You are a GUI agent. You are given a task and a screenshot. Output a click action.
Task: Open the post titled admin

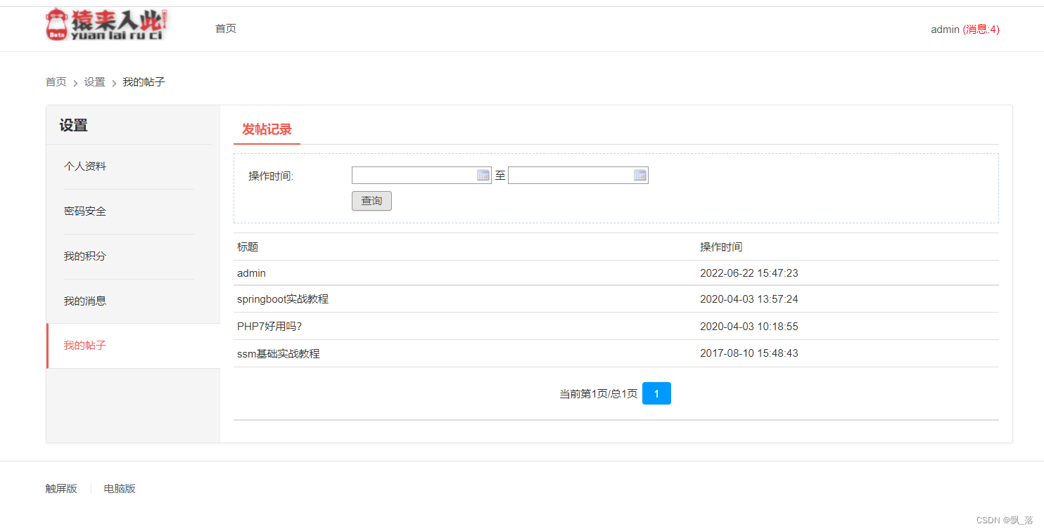point(250,273)
